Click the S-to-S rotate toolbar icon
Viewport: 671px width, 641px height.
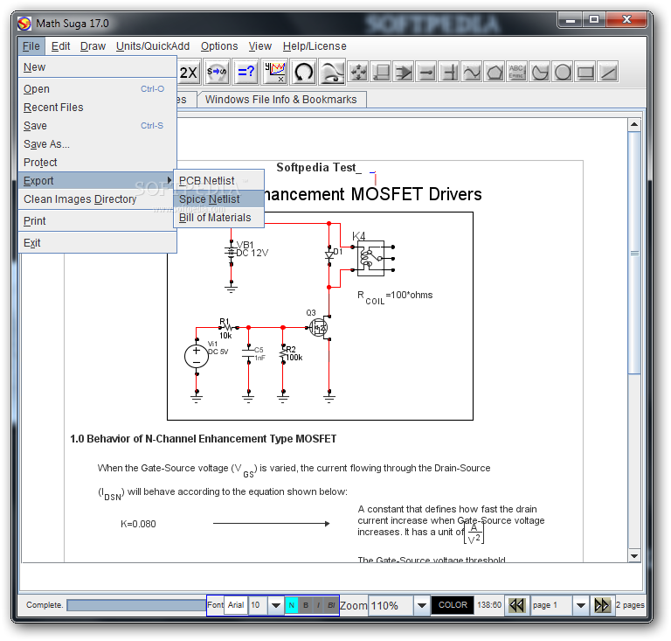(x=217, y=72)
